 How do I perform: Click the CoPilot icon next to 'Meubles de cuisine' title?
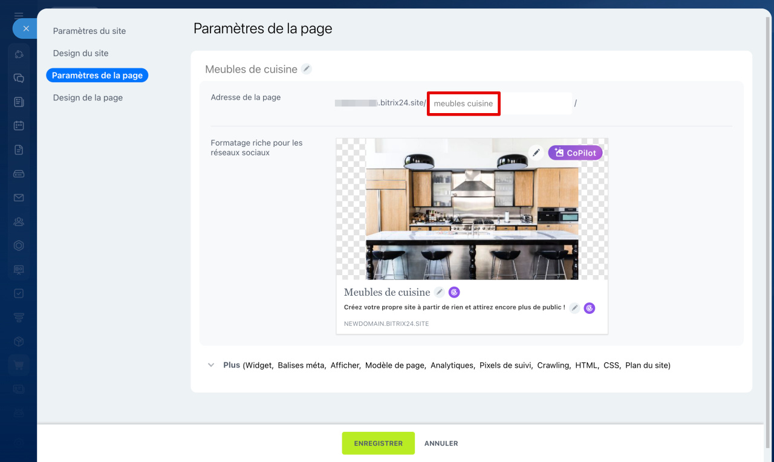tap(454, 292)
